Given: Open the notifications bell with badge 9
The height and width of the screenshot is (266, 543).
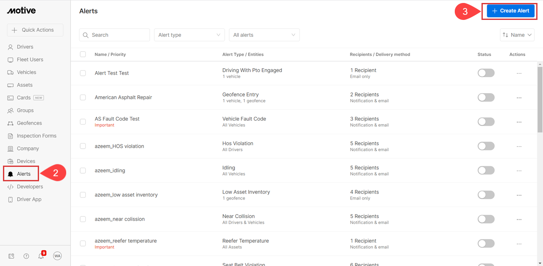Looking at the screenshot, I should point(41,255).
